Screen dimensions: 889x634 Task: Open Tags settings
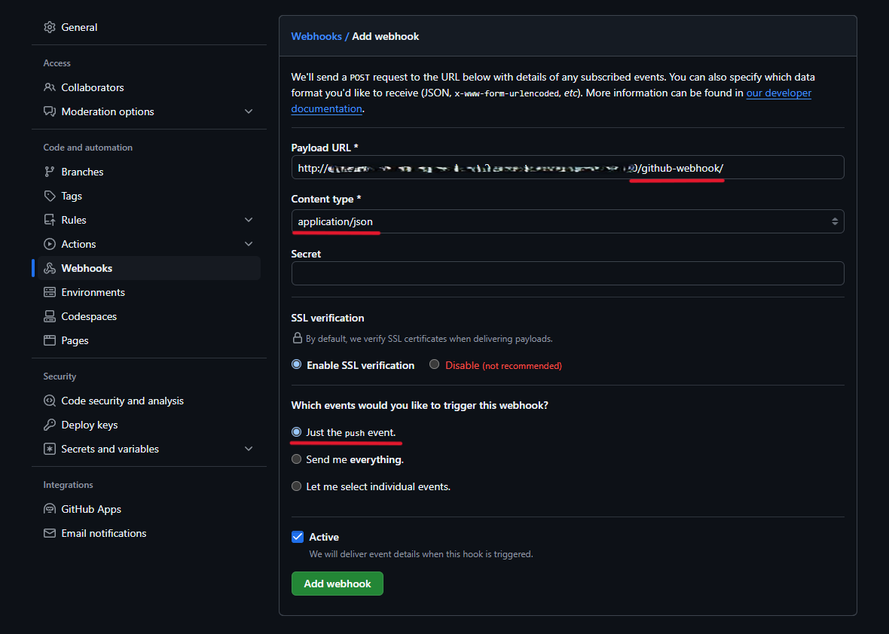[x=149, y=196]
